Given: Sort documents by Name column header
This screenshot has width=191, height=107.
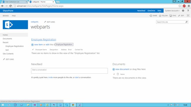Looking at the screenshot, I should 123,74.
